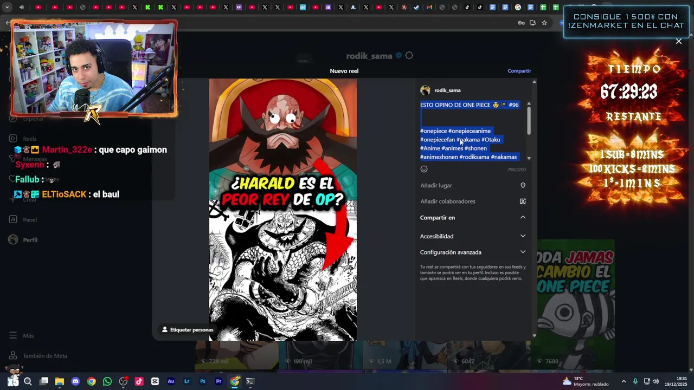Click the Añadir colaboradores field
Viewport: 694px width, 390px height.
[472, 201]
